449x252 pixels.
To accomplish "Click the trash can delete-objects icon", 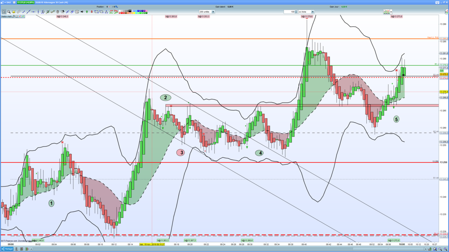I will [57, 12].
